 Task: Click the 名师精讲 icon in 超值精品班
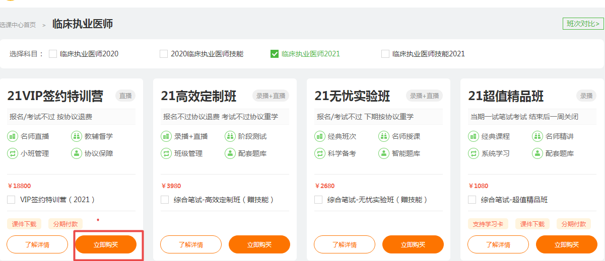pyautogui.click(x=537, y=136)
